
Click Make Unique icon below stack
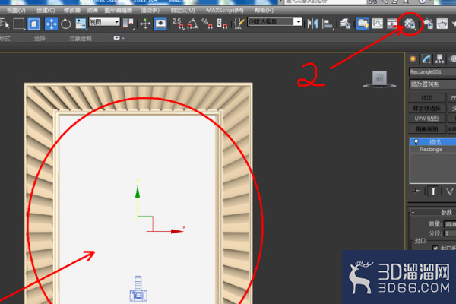[x=450, y=192]
